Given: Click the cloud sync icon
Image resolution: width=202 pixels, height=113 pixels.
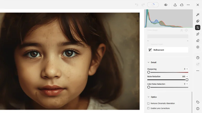Looking at the screenshot, I should pyautogui.click(x=182, y=5).
